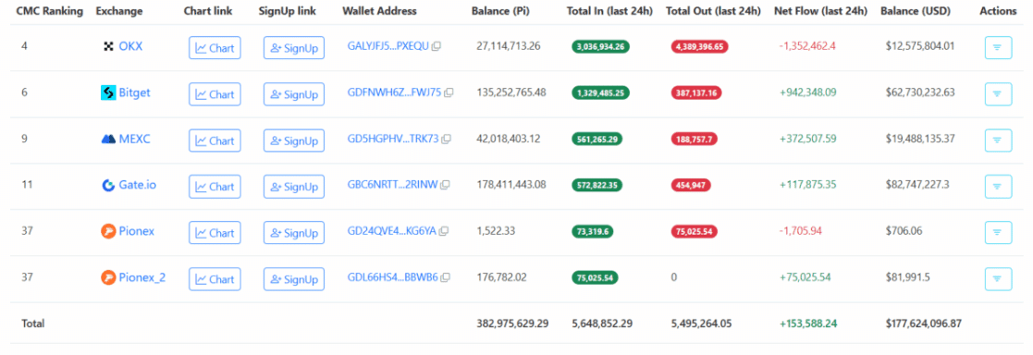Open wallet address GALYJFJ5...PXEQU
Viewport: 1033px width, 355px height.
pyautogui.click(x=388, y=46)
